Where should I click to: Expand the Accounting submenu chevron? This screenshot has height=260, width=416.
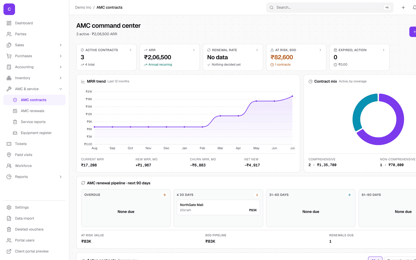[x=61, y=67]
